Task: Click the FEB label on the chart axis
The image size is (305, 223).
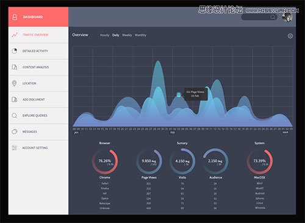Action: (x=173, y=133)
